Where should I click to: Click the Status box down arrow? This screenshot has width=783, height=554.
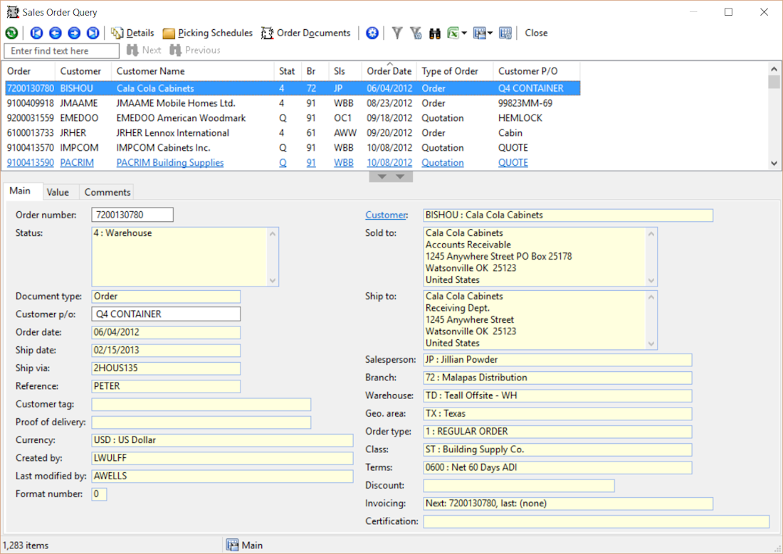click(x=273, y=280)
